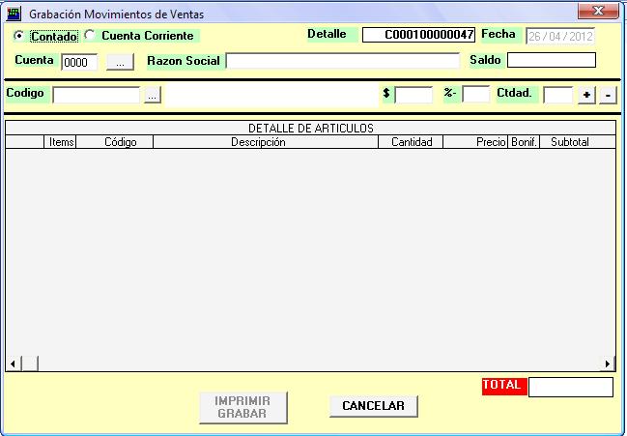The image size is (627, 436).
Task: Click the Codigo input field
Action: [x=97, y=95]
